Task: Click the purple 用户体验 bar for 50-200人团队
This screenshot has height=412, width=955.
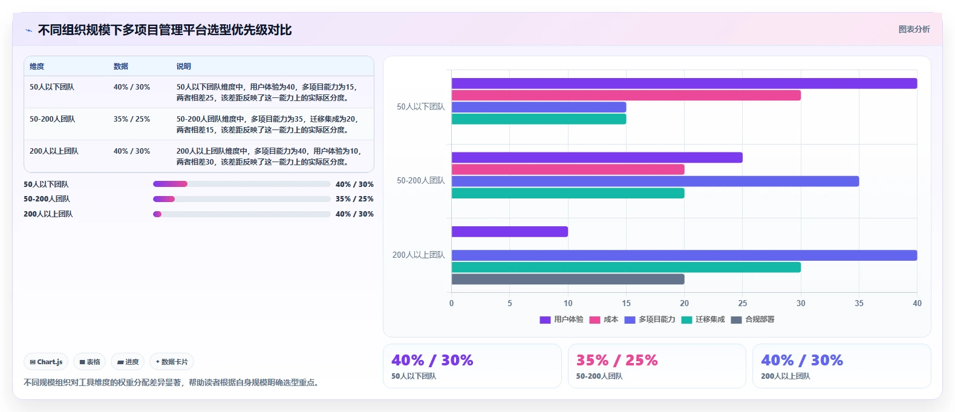Action: click(597, 158)
